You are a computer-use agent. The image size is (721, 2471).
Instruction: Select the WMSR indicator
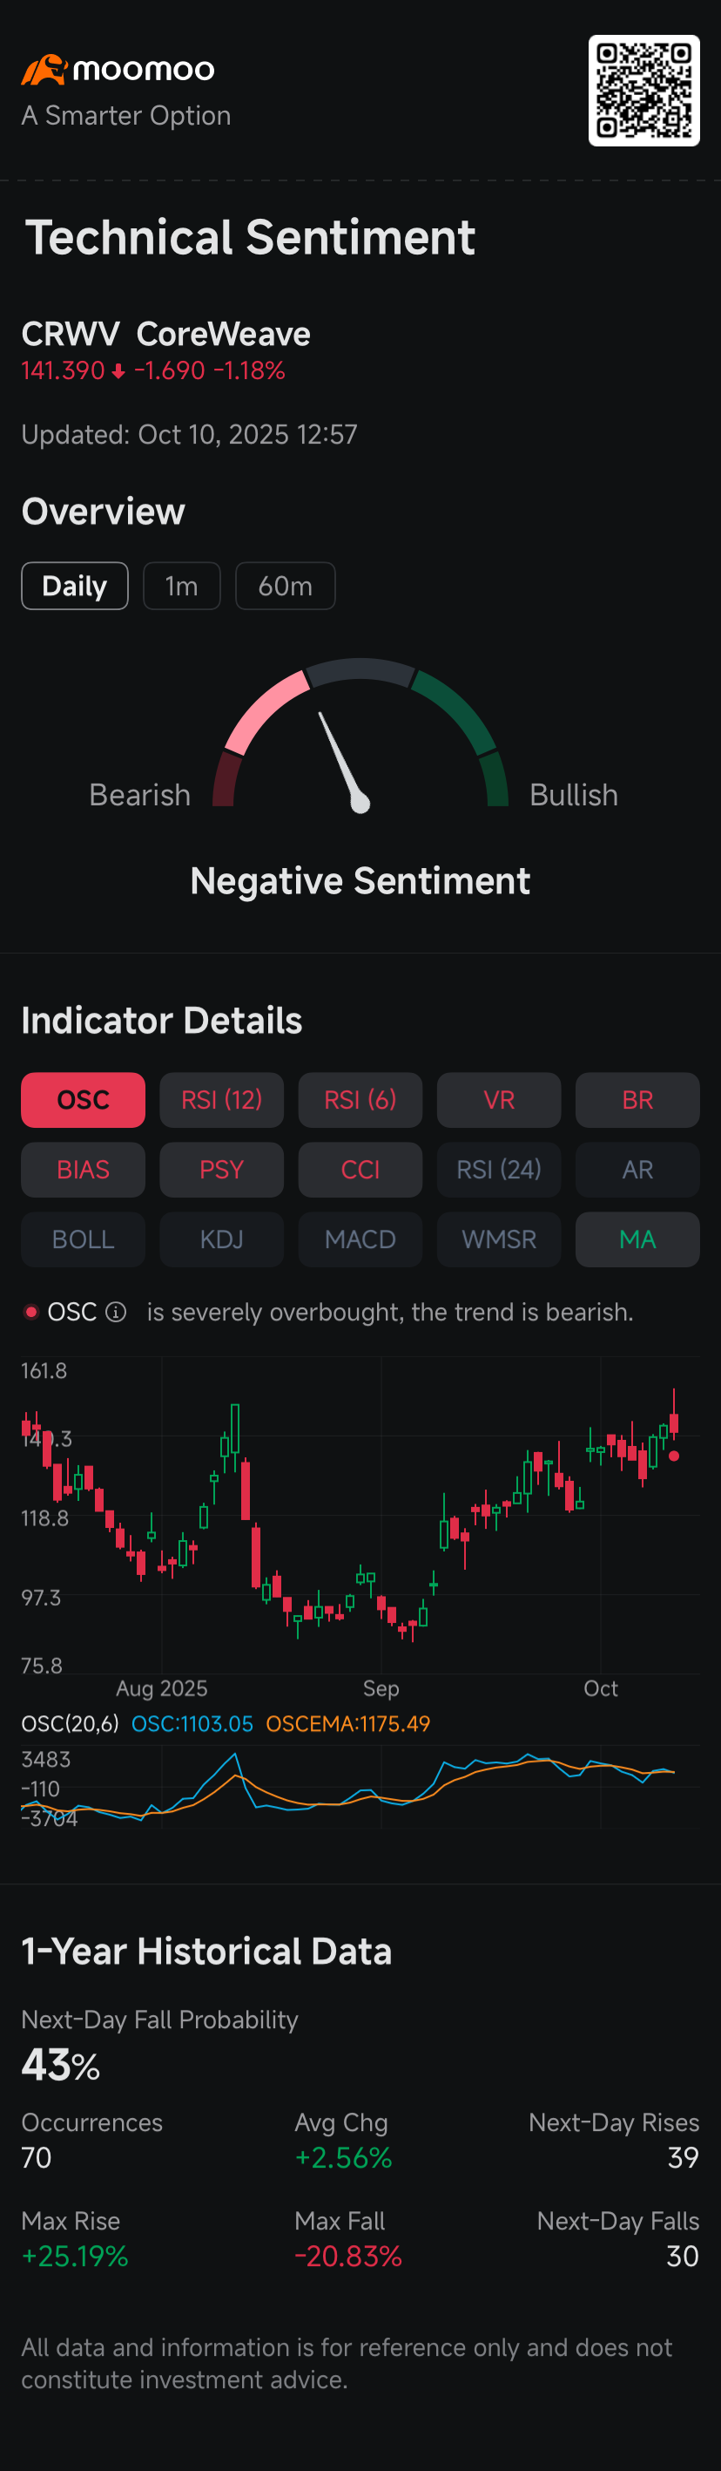click(x=499, y=1239)
